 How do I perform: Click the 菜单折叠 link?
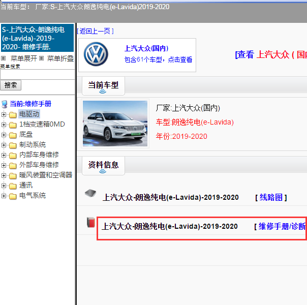point(60,58)
